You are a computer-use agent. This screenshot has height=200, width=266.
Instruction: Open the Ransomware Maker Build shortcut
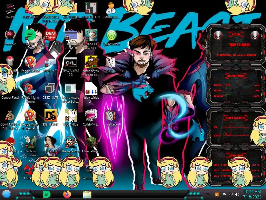[x=71, y=93]
